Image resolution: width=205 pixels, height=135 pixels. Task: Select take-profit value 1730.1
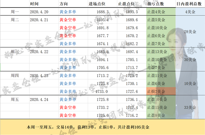(132, 84)
